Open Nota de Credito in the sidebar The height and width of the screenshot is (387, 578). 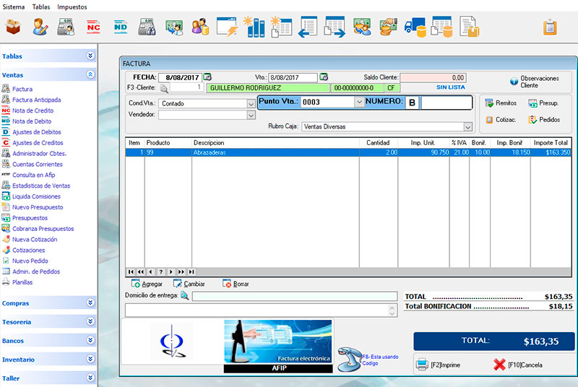[33, 110]
